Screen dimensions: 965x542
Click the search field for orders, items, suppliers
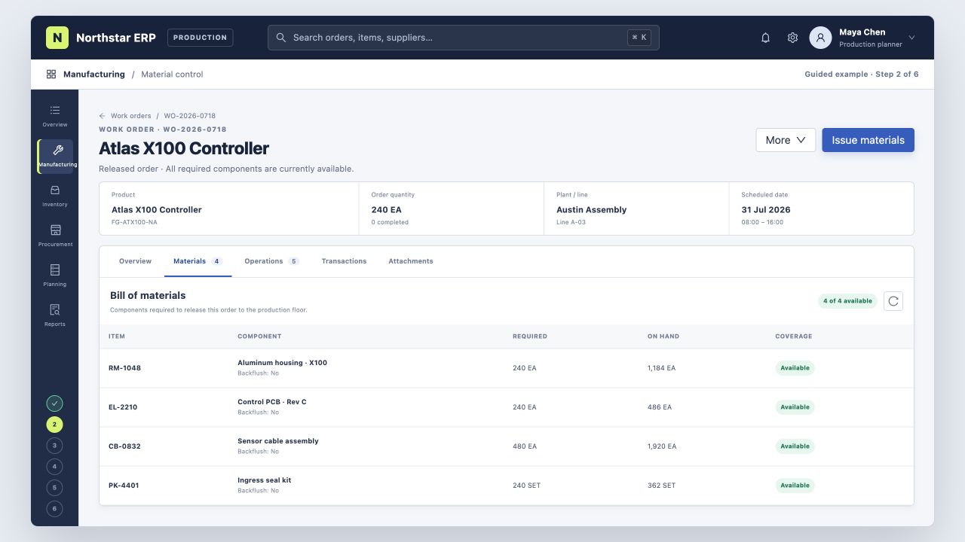pos(463,38)
